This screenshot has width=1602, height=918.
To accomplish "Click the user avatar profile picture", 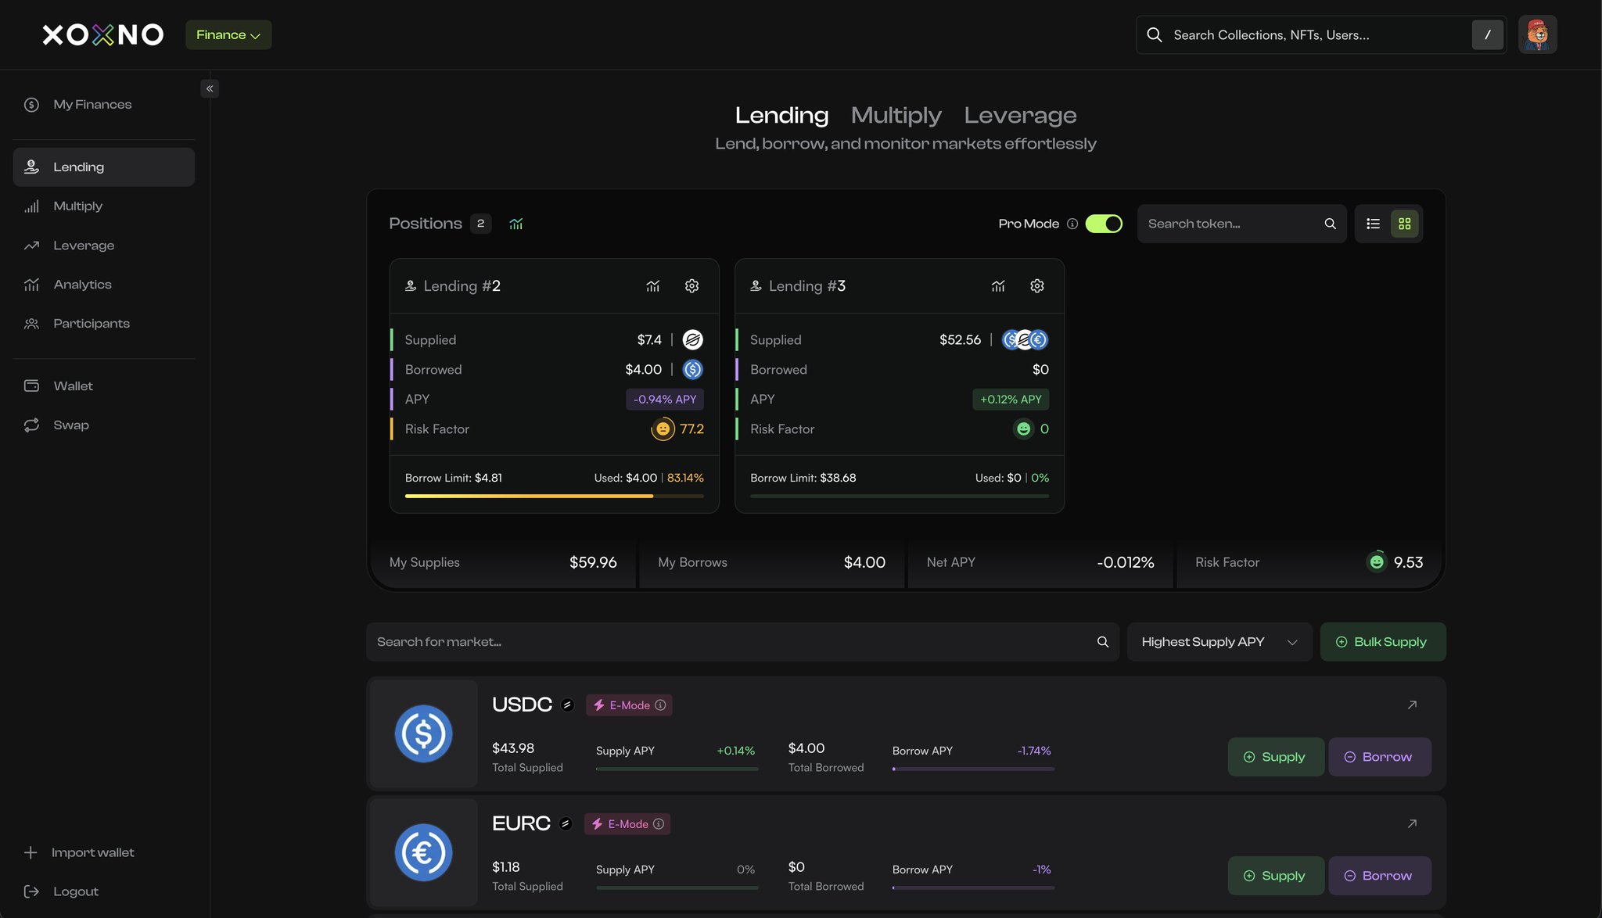I will 1537,35.
